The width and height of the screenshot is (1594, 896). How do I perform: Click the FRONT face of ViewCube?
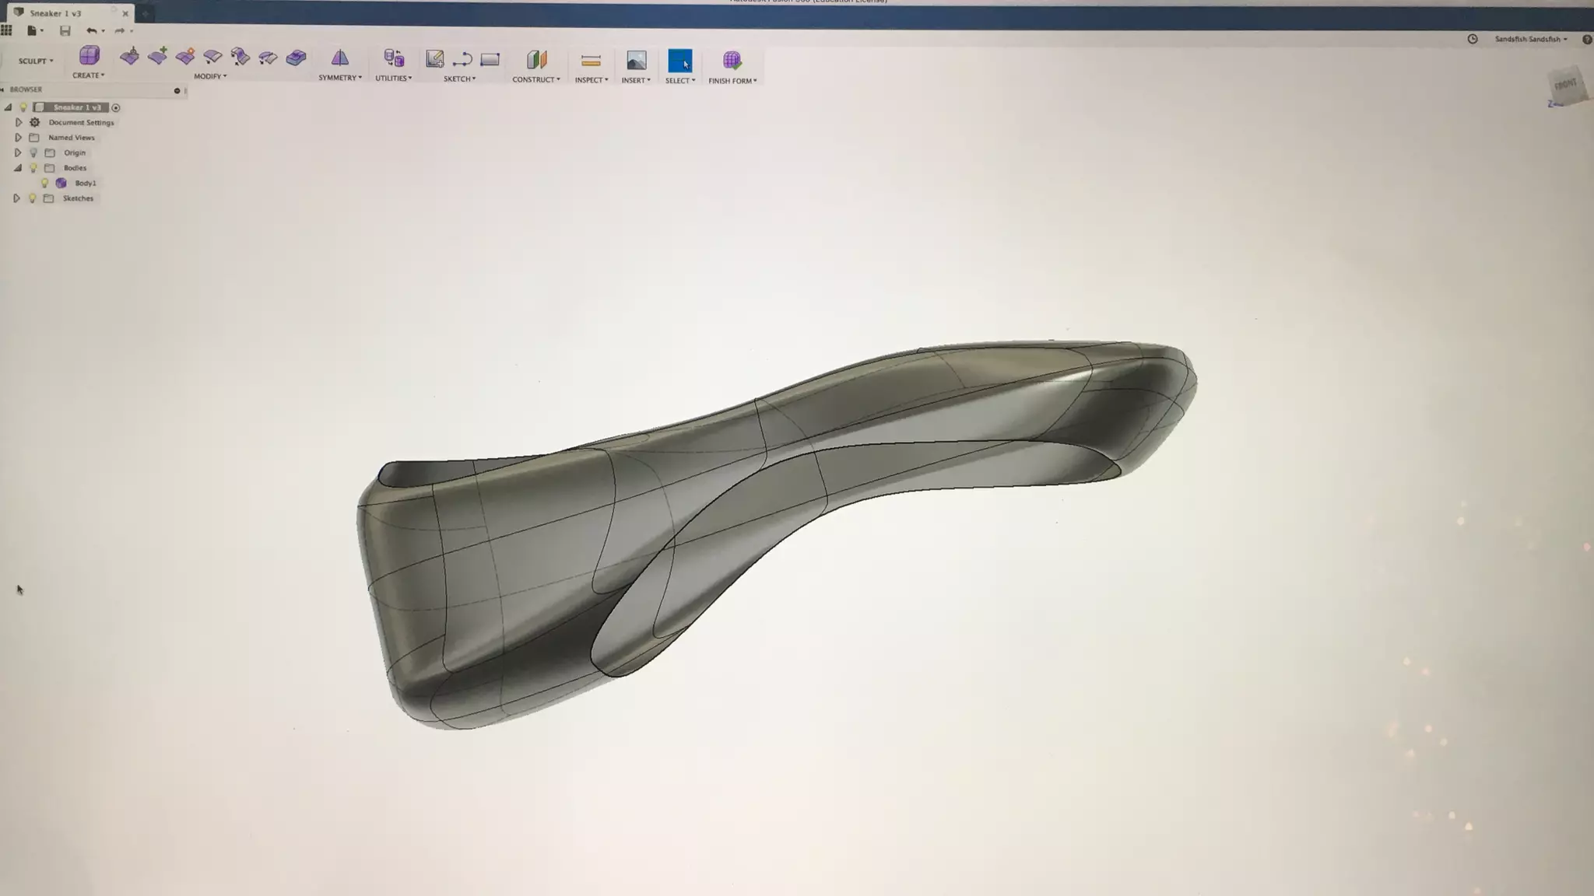coord(1565,85)
